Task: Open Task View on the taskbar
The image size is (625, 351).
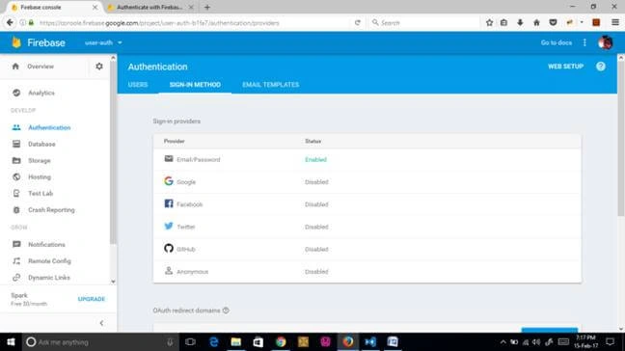Action: click(x=191, y=341)
